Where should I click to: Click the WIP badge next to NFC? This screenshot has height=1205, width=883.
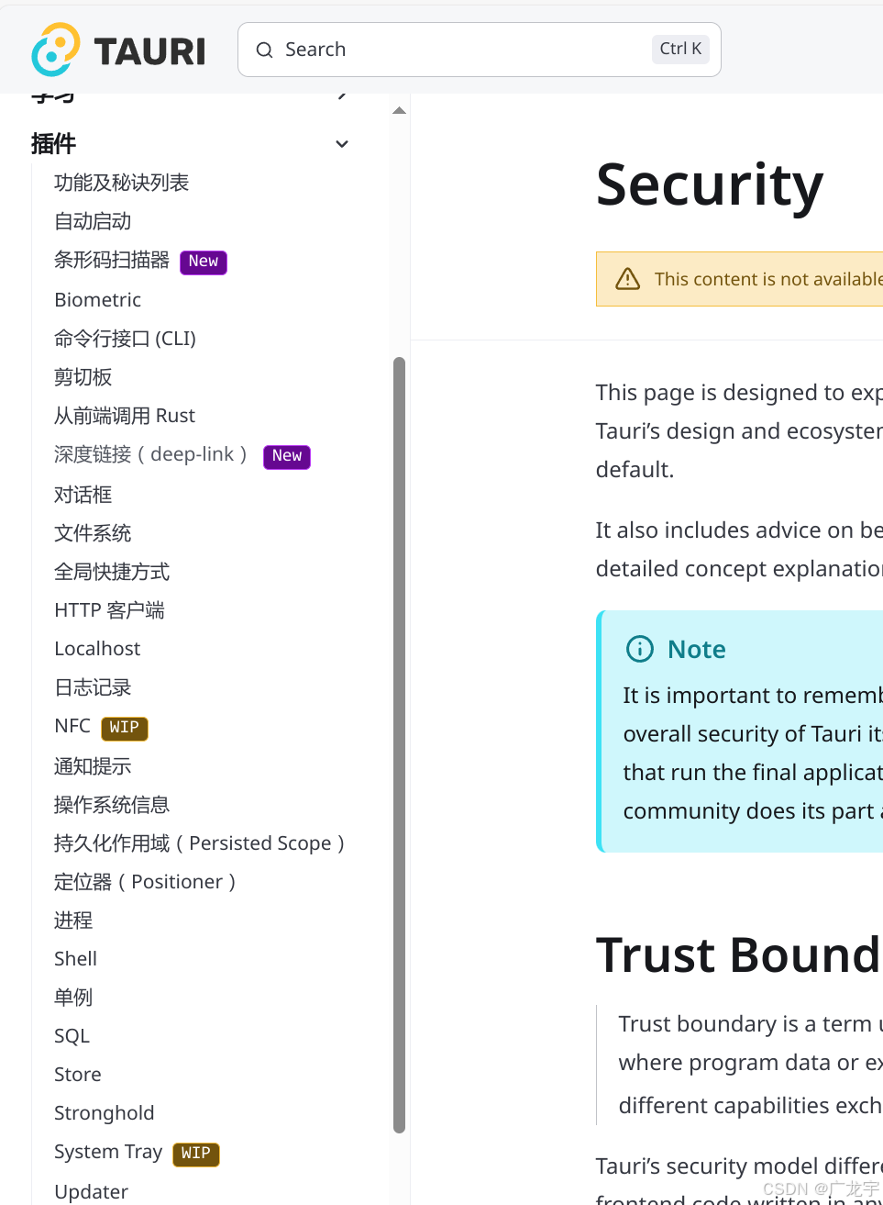click(124, 728)
